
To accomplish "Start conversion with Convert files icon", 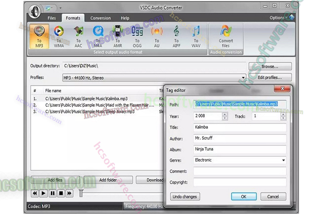I will pyautogui.click(x=226, y=36).
